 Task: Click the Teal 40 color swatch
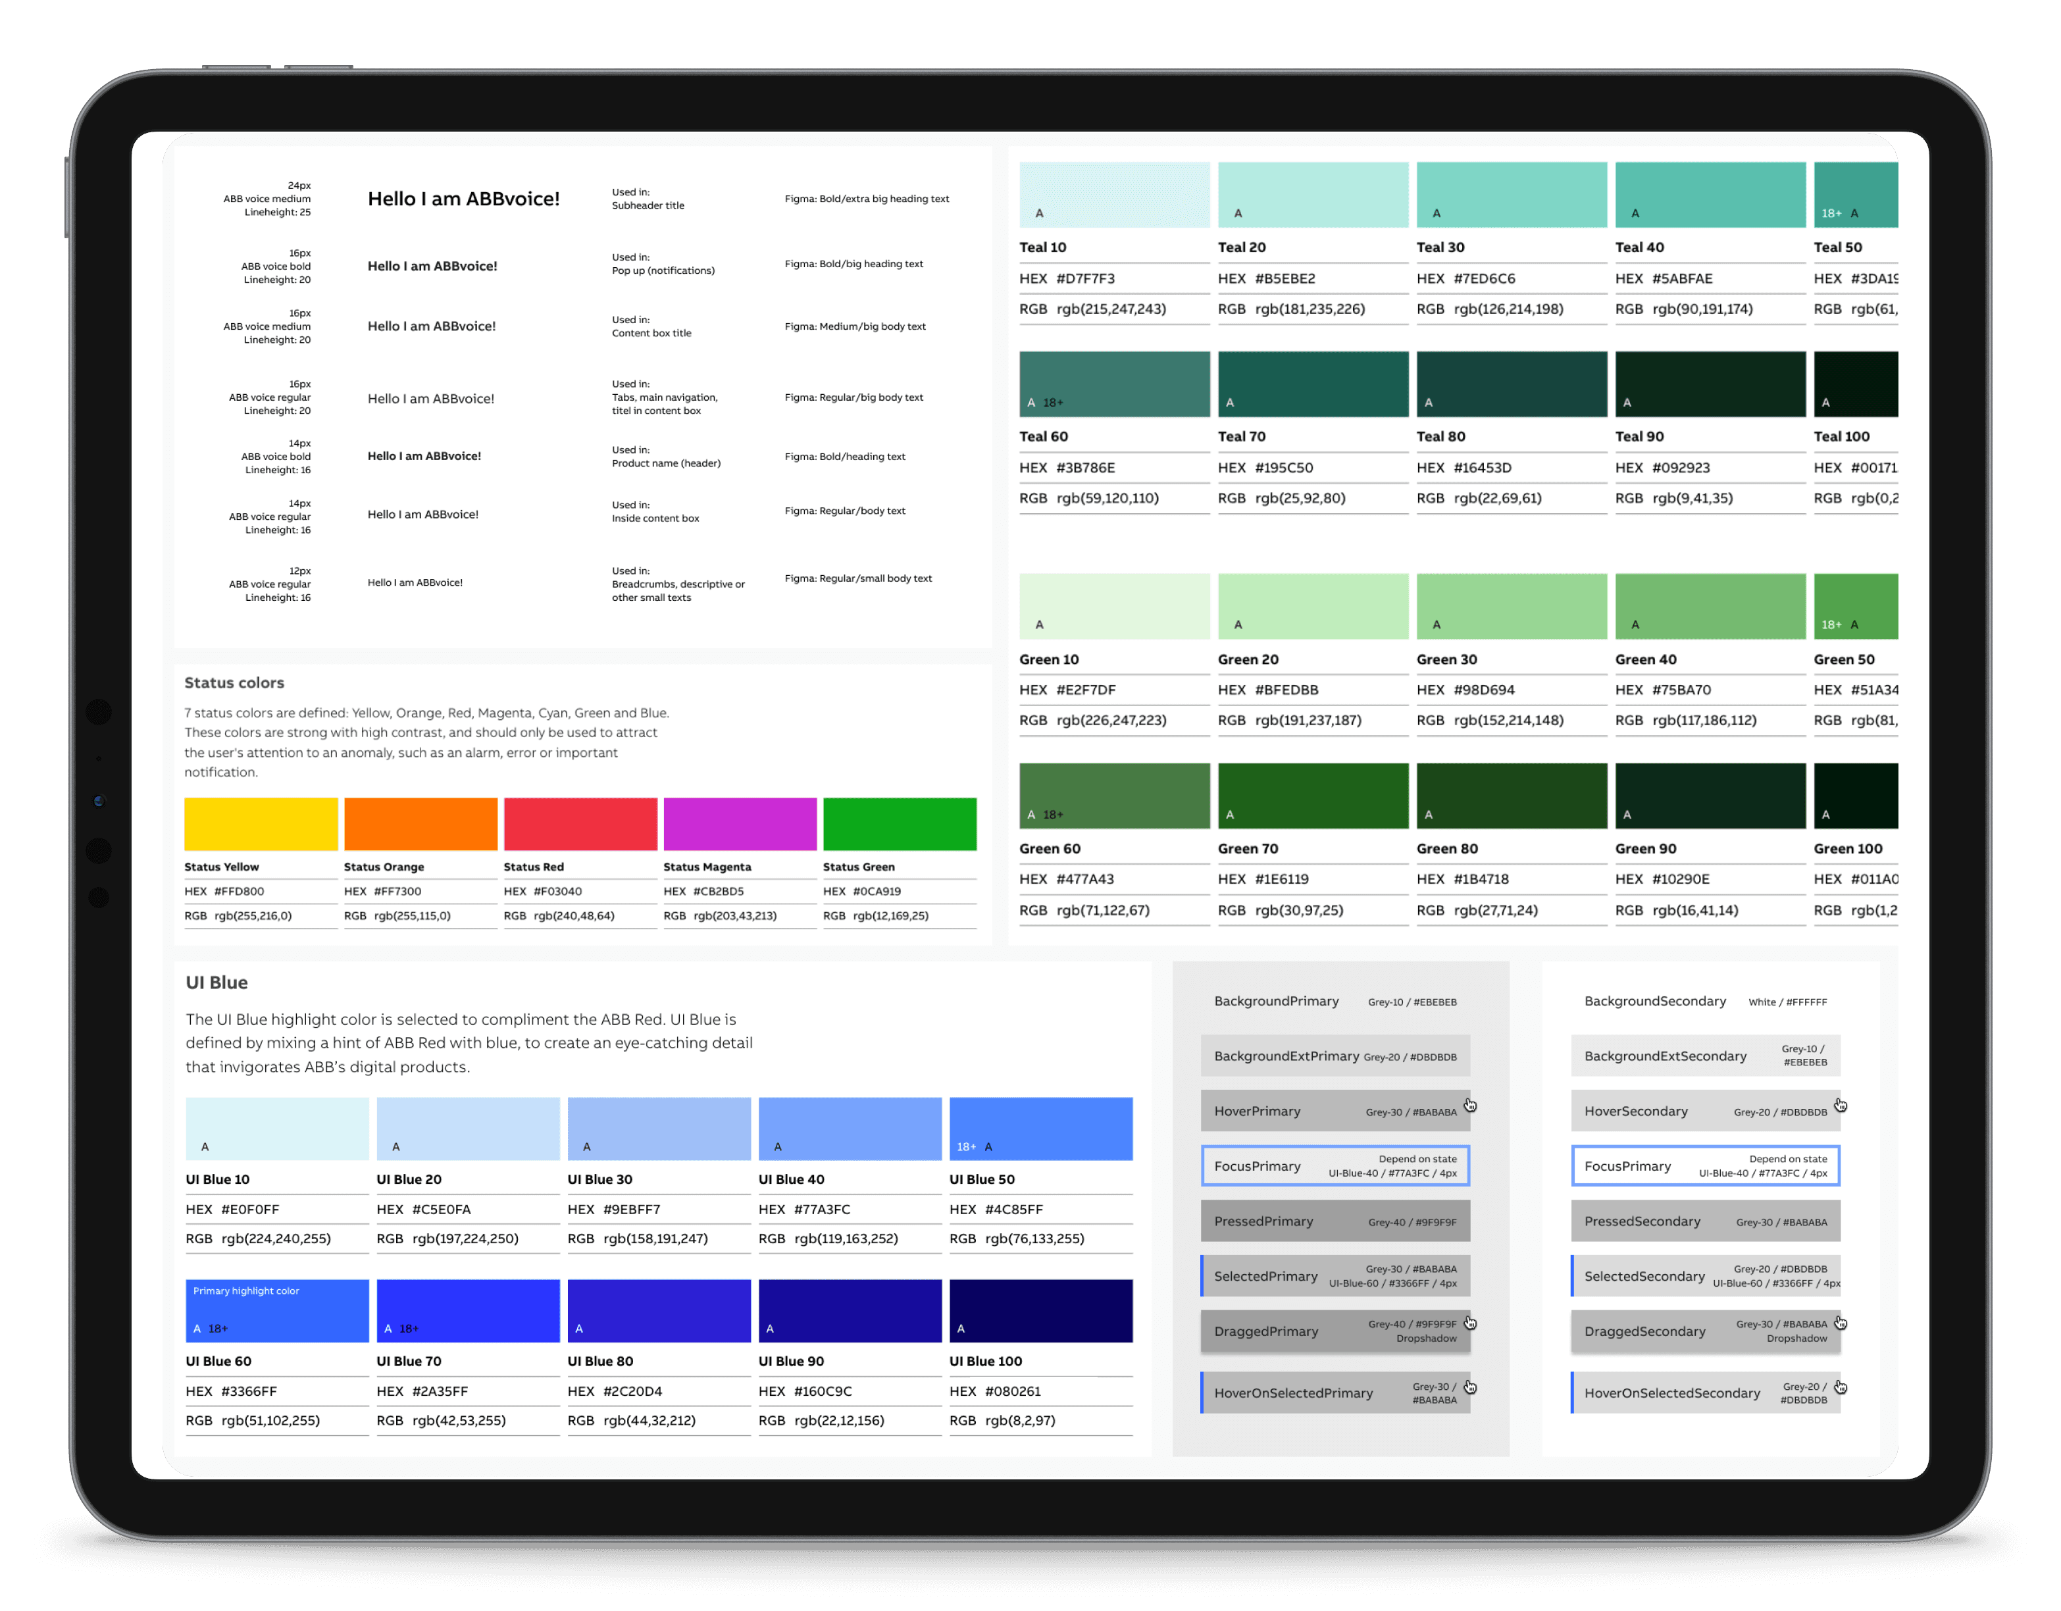1710,194
